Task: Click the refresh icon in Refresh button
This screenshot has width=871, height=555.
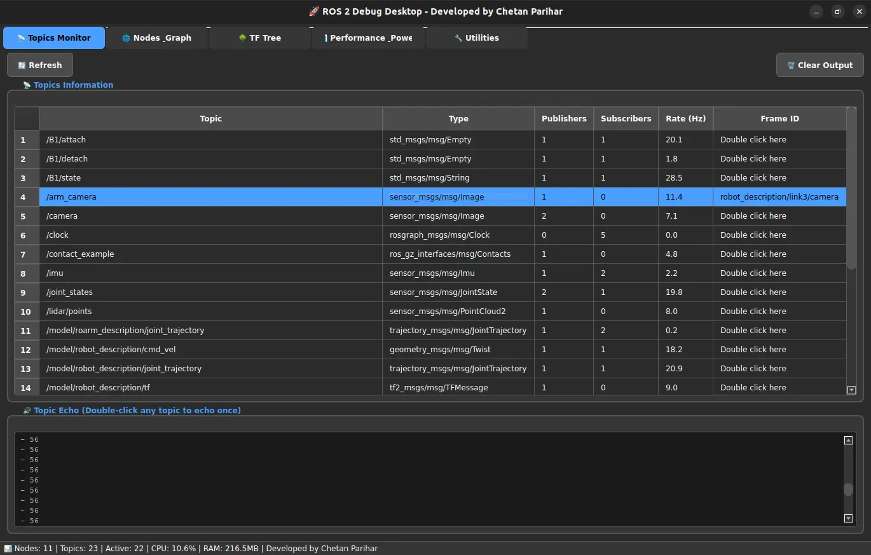Action: click(22, 65)
